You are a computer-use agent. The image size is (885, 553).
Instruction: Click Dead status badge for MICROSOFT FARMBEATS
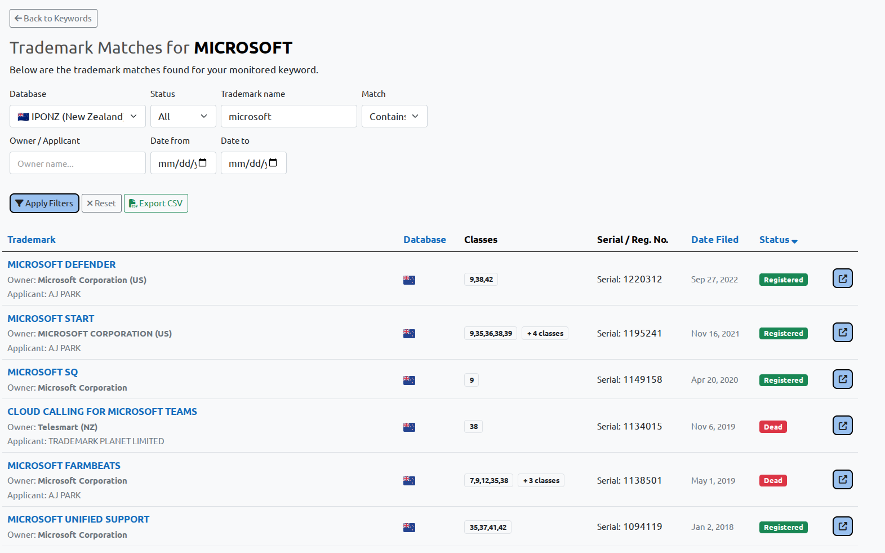click(x=773, y=481)
